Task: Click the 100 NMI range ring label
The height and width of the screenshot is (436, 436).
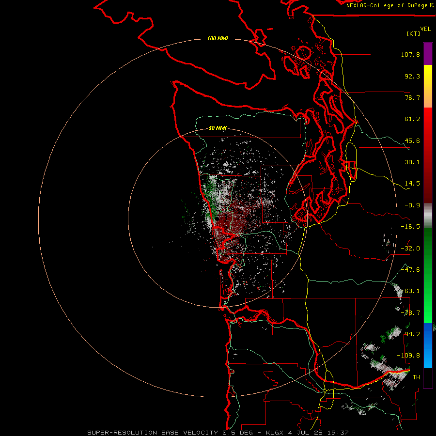Action: (x=218, y=38)
